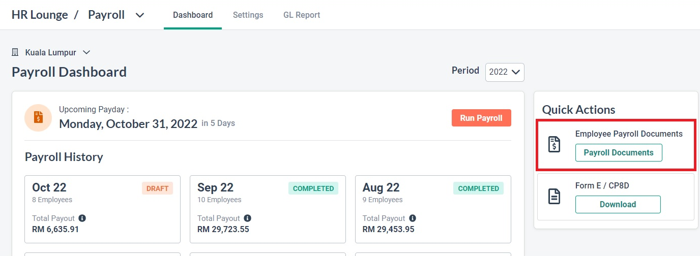Click the orange upcoming payday document icon
700x256 pixels.
(x=38, y=117)
